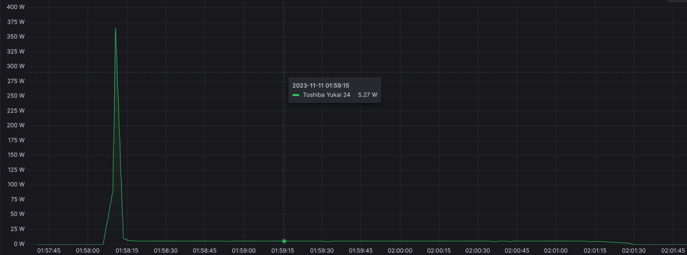Image resolution: width=687 pixels, height=255 pixels.
Task: Click the 02:01:30 time axis label
Action: click(x=634, y=251)
